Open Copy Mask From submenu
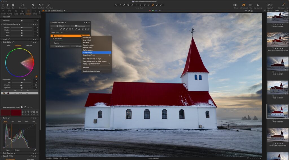Viewport: 289px width, 160px height. point(97,55)
